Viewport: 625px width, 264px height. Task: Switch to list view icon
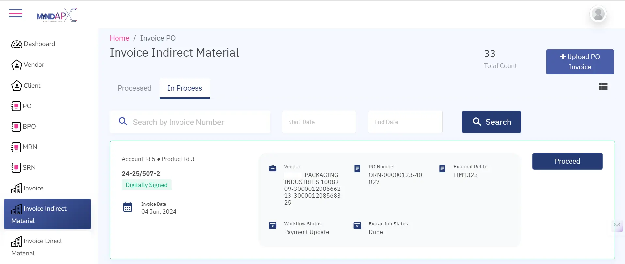(x=603, y=87)
